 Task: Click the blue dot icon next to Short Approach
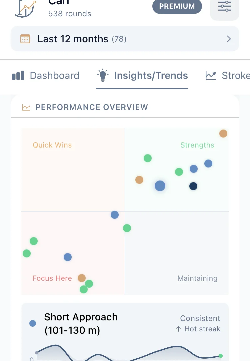[32, 323]
